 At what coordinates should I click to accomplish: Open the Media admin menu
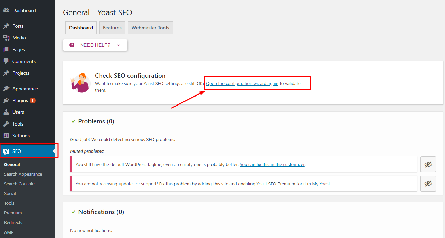(28, 38)
